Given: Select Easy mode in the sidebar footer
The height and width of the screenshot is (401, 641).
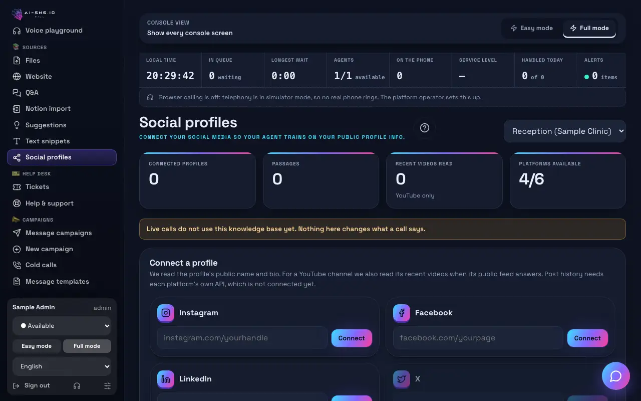Looking at the screenshot, I should click(37, 346).
